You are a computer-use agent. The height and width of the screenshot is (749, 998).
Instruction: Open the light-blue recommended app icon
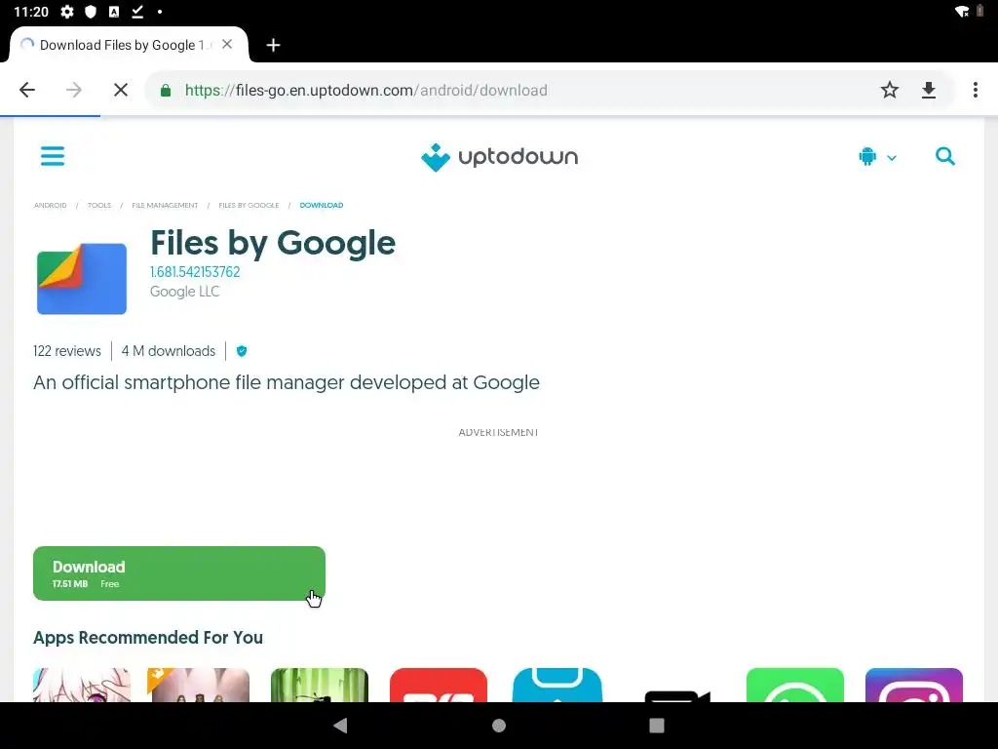557,686
